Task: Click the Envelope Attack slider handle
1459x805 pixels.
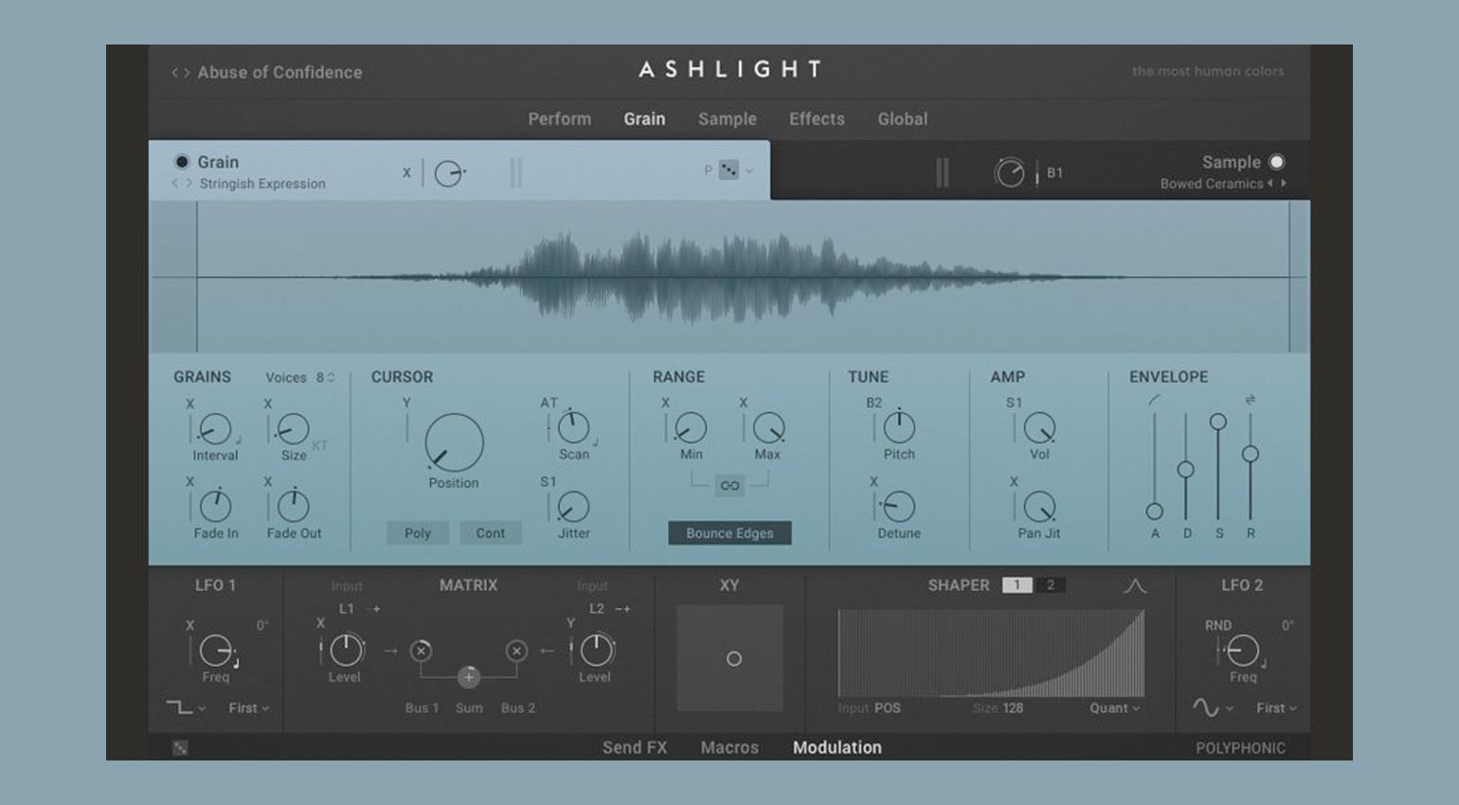Action: [1154, 511]
